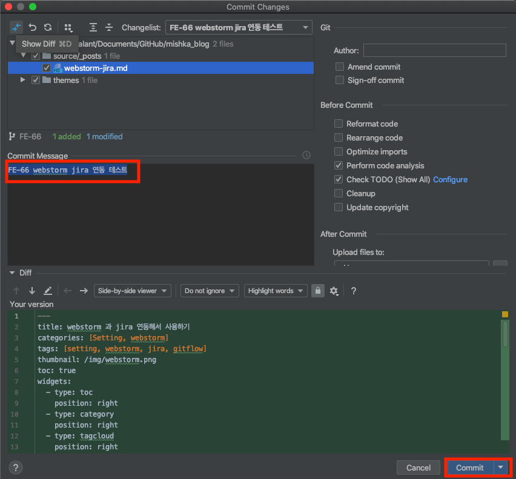This screenshot has width=516, height=479.
Task: Open the dialog help button
Action: pos(16,467)
